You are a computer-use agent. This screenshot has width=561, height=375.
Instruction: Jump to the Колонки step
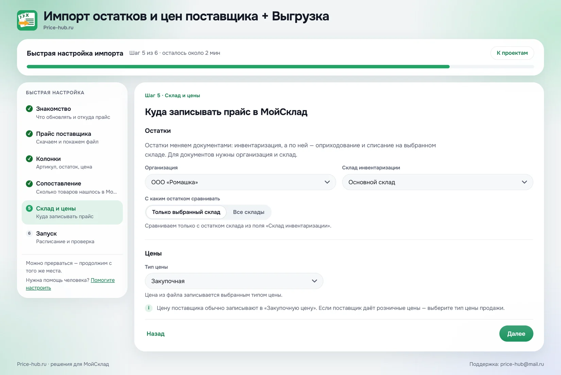tap(72, 163)
